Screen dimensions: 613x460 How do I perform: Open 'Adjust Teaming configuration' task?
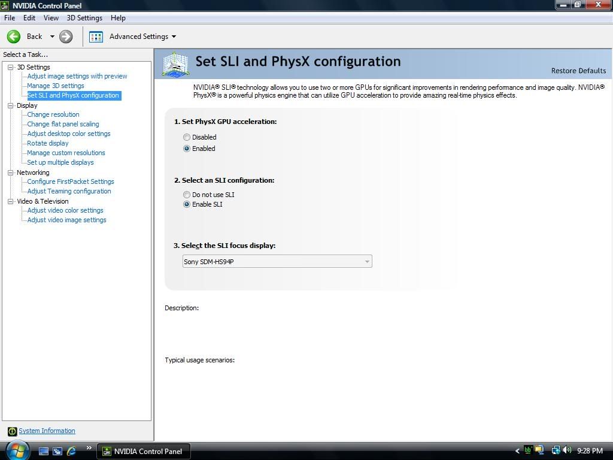tap(69, 191)
